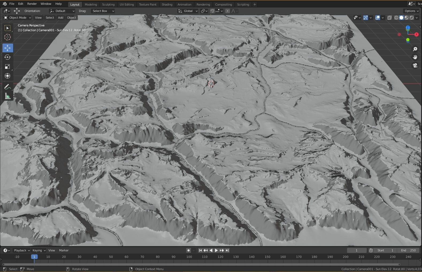Open the overlays options dropdown arrow

383,18
